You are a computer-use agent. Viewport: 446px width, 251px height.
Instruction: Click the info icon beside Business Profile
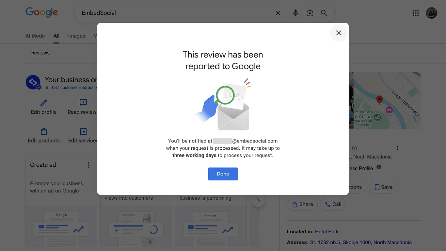[379, 167]
